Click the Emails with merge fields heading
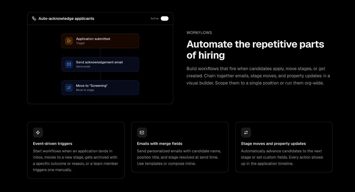 coord(160,144)
